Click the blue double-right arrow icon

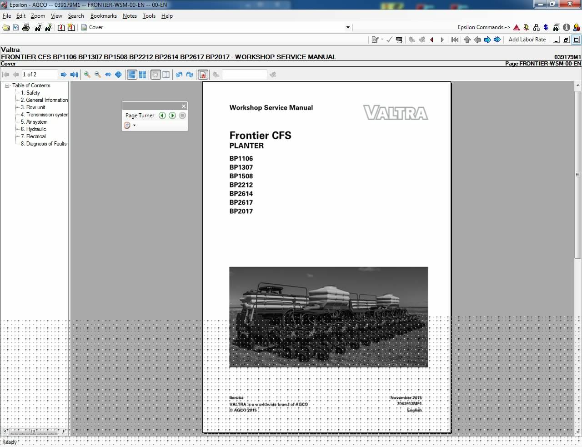pos(497,40)
